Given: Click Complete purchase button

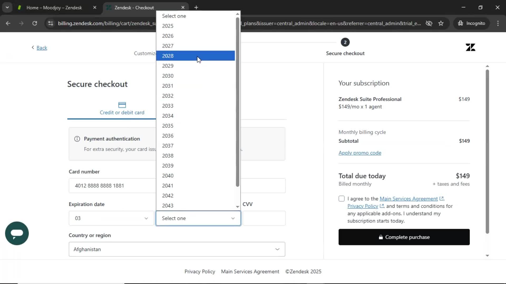Looking at the screenshot, I should click(404, 237).
